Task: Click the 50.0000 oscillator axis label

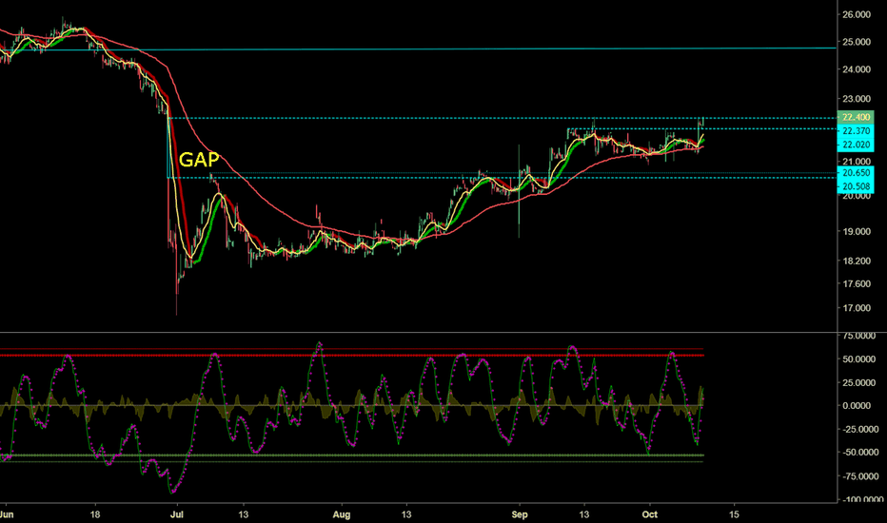Action: (x=858, y=359)
